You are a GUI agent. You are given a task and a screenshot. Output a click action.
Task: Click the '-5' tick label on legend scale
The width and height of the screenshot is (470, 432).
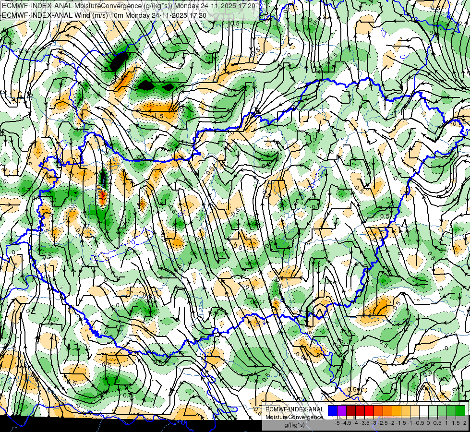point(337,423)
